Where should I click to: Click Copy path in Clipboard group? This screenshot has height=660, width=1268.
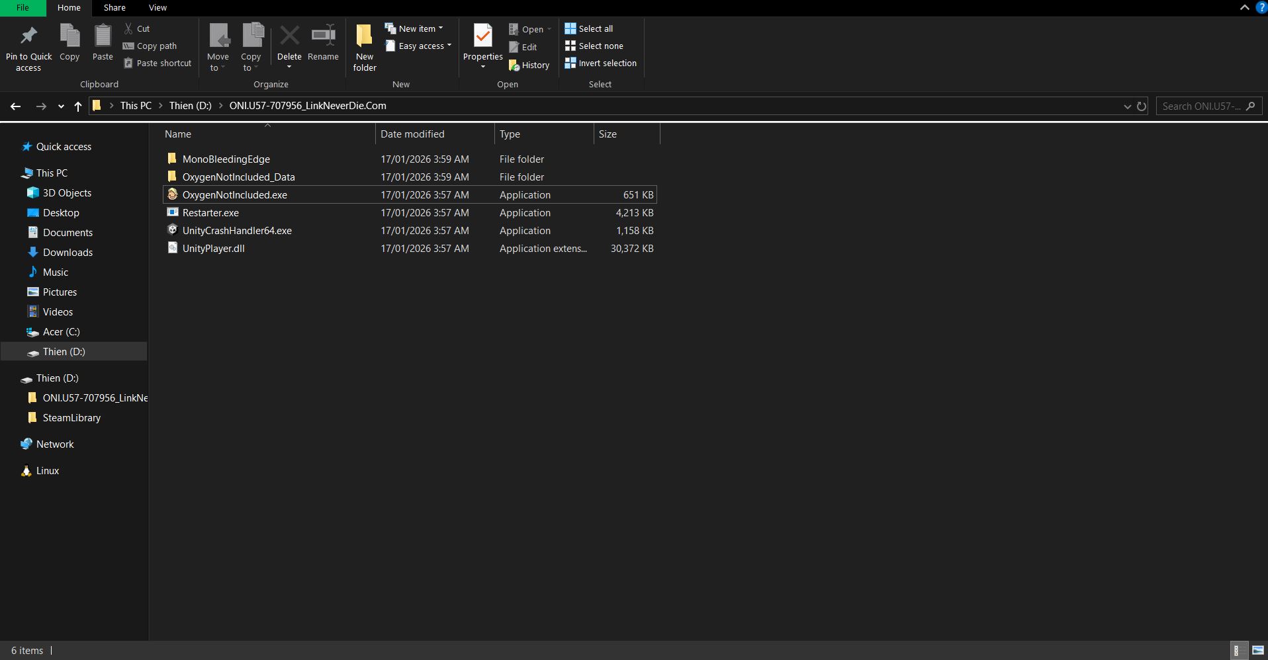tap(150, 46)
